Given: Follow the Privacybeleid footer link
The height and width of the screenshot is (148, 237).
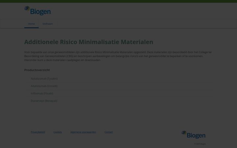Looking at the screenshot, I should pyautogui.click(x=38, y=132).
